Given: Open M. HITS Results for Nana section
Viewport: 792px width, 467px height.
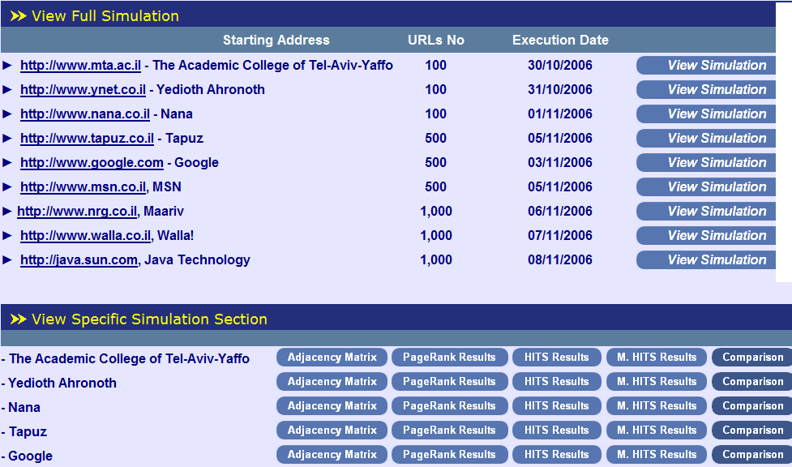Looking at the screenshot, I should (657, 406).
